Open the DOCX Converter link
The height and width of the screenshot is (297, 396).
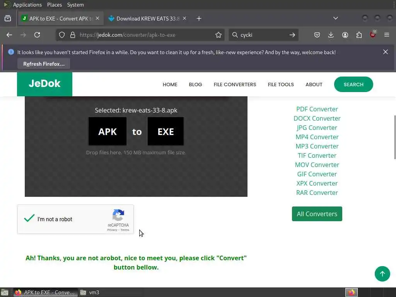317,118
